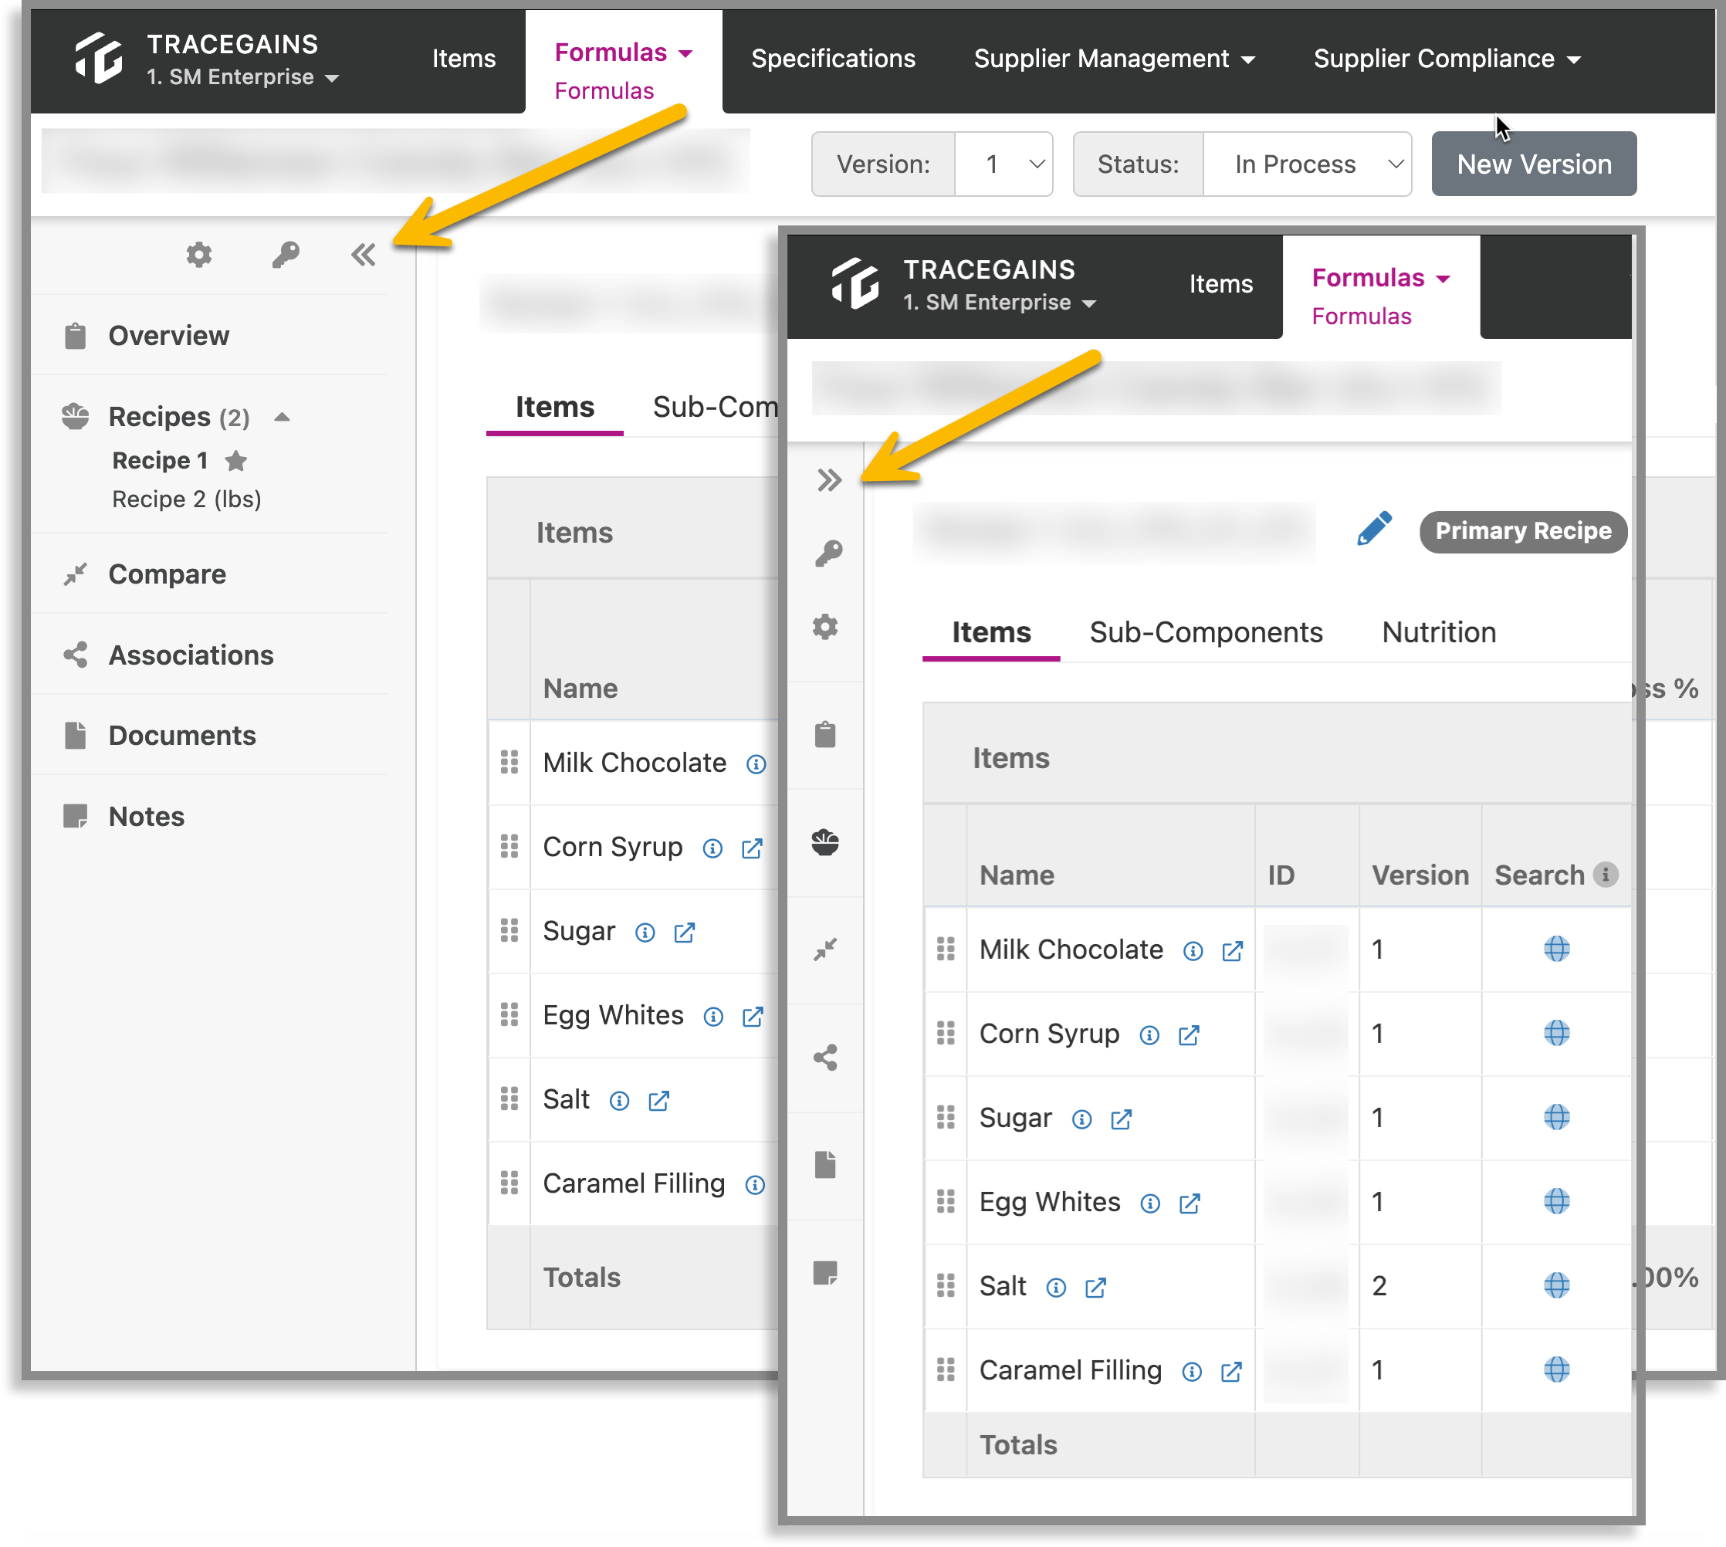Open Egg Whites external link in back window

(x=753, y=1017)
